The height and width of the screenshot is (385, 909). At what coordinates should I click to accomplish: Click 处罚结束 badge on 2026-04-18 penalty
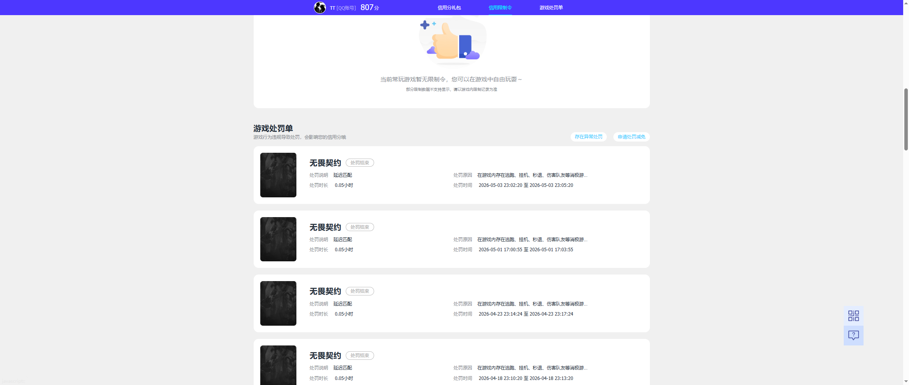click(360, 356)
